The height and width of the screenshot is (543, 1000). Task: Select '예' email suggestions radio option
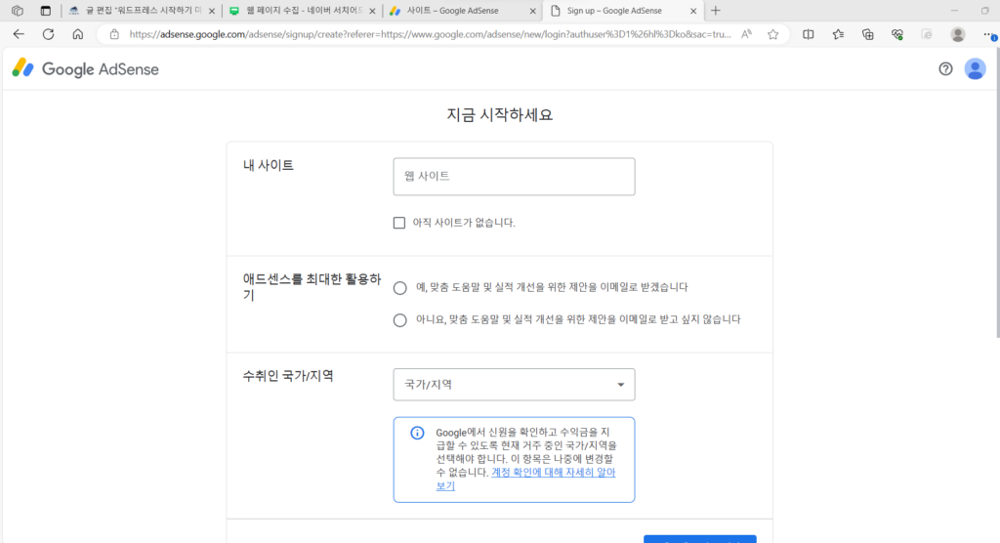[x=399, y=288]
